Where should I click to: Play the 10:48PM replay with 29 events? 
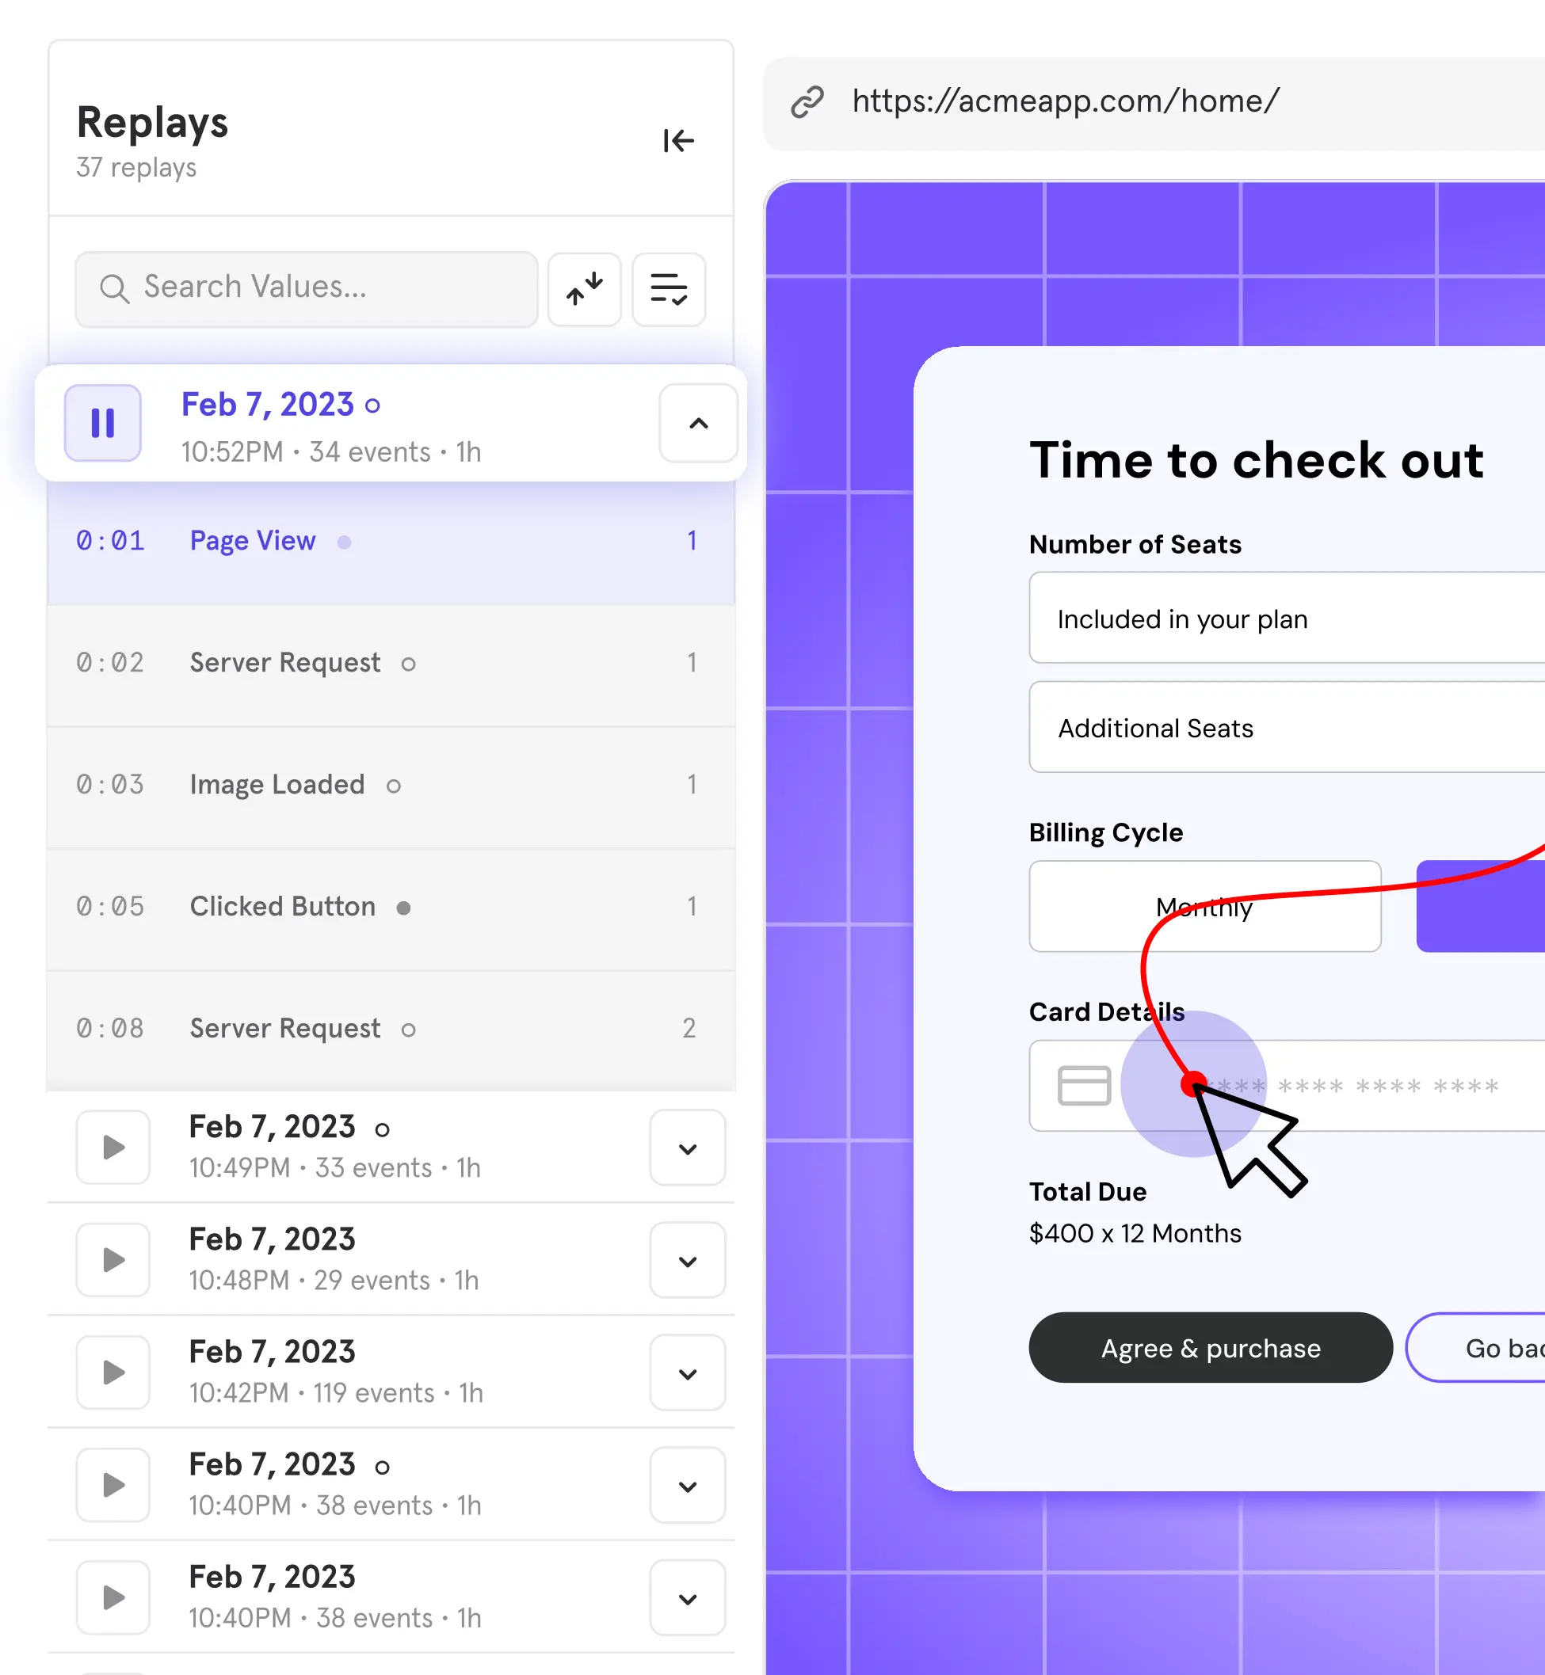point(113,1259)
